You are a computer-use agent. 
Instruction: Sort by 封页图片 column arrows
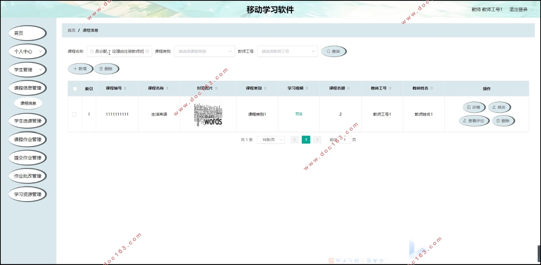(216, 88)
